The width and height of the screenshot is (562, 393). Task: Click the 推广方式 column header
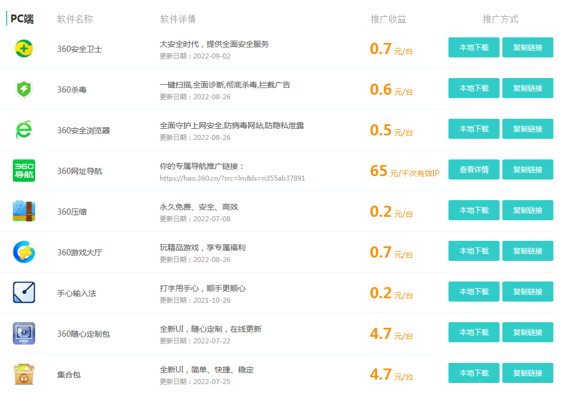pyautogui.click(x=500, y=19)
